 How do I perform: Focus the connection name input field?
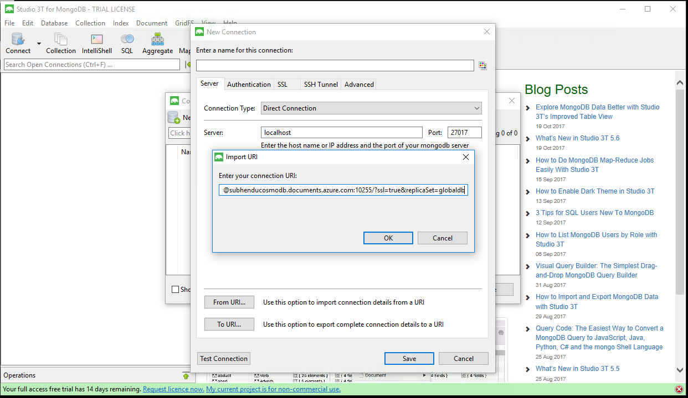pos(335,65)
